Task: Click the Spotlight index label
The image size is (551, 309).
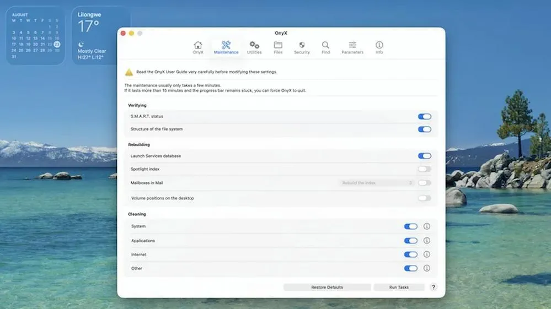Action: [145, 169]
